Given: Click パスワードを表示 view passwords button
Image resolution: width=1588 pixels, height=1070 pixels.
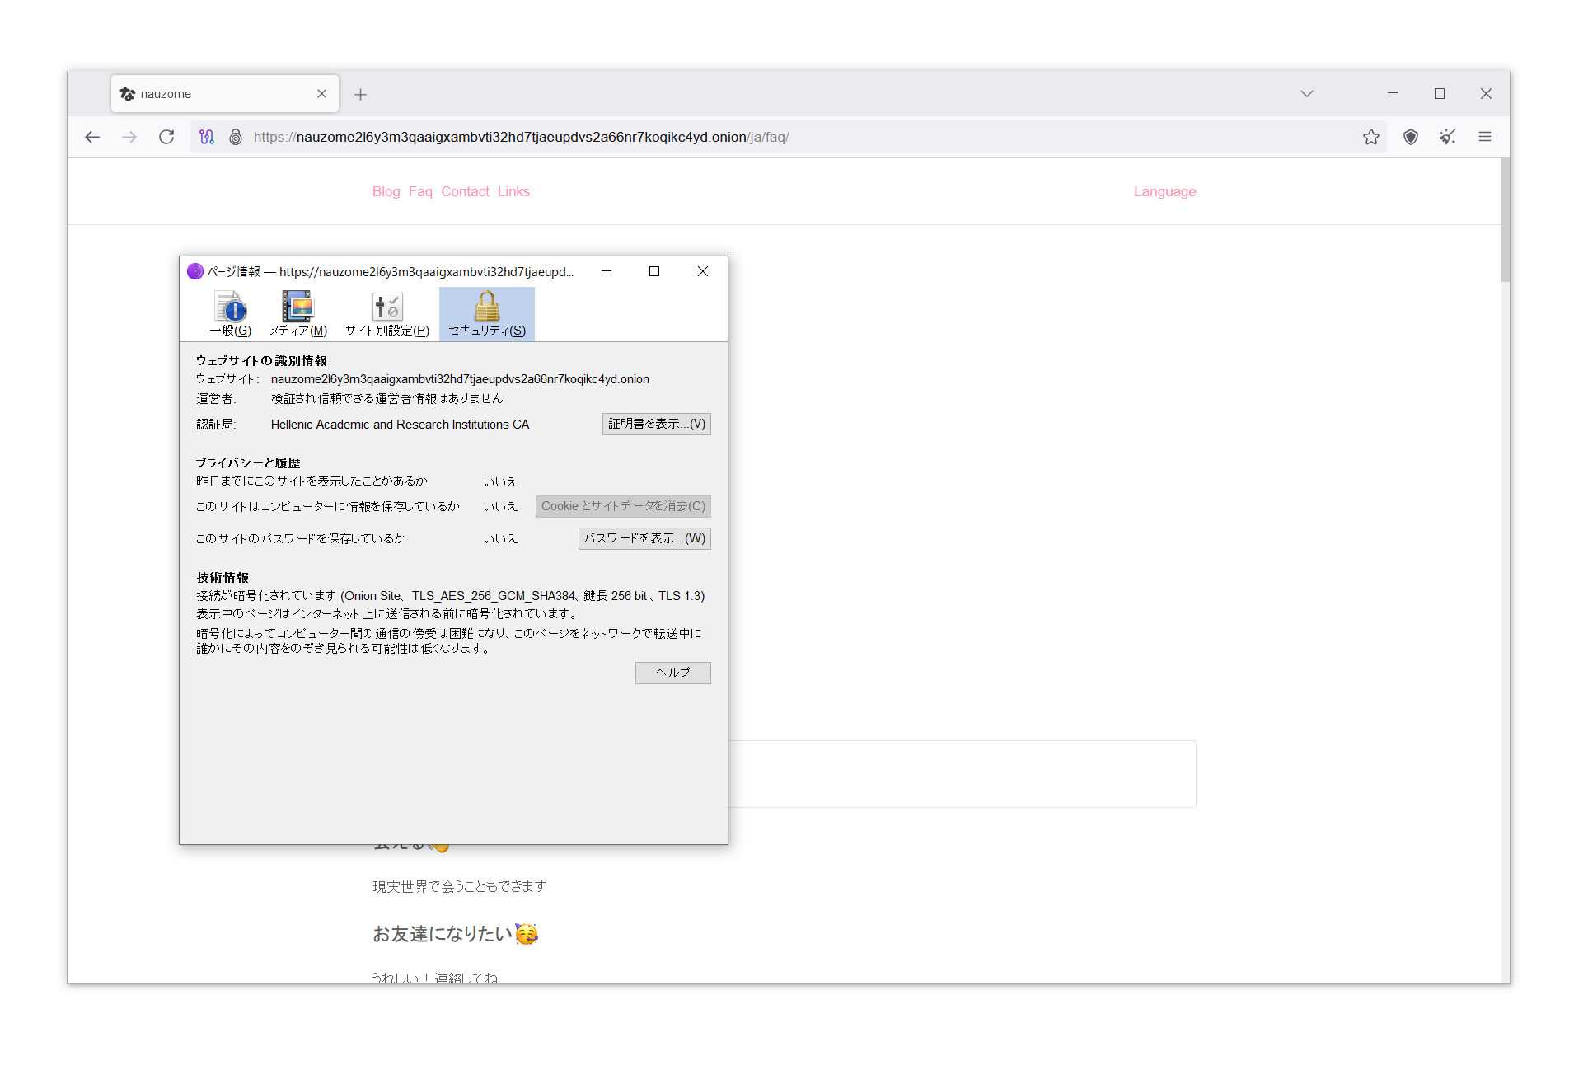Looking at the screenshot, I should (x=644, y=538).
